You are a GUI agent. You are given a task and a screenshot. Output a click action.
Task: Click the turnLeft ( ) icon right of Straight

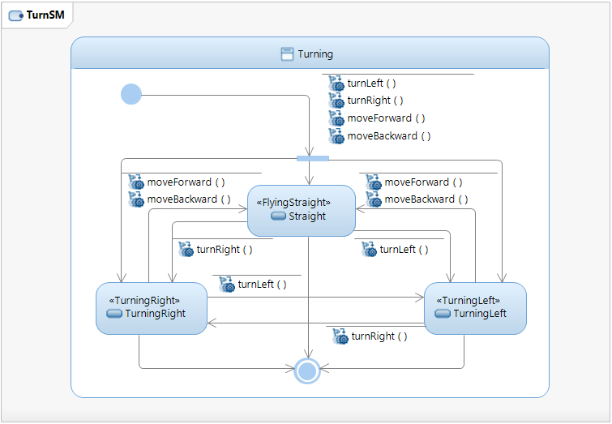point(370,249)
